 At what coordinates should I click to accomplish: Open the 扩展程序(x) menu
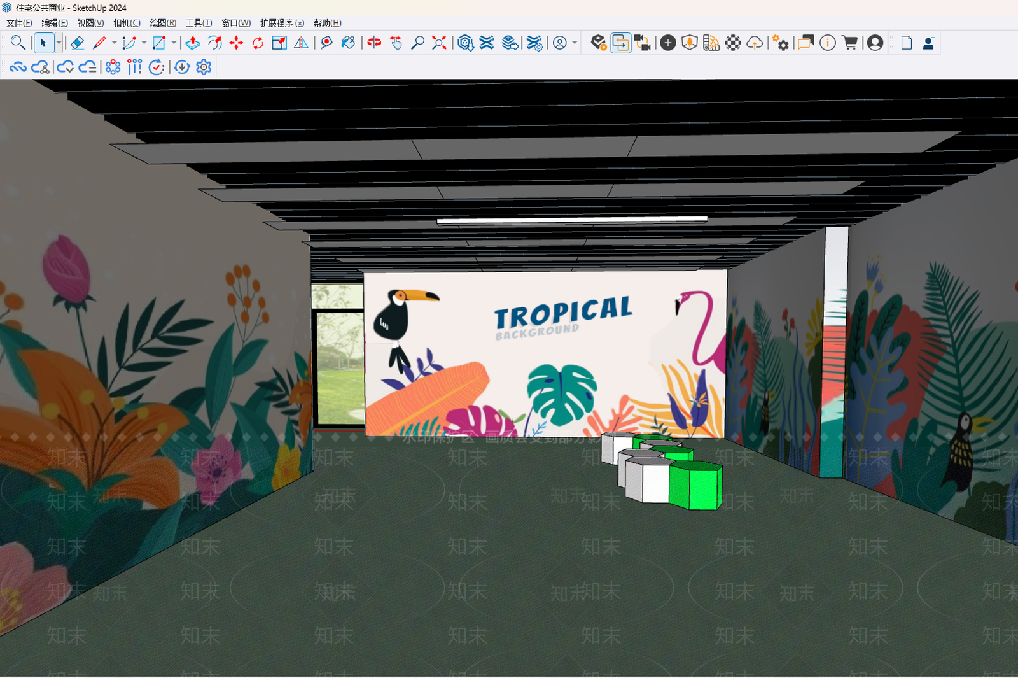282,23
